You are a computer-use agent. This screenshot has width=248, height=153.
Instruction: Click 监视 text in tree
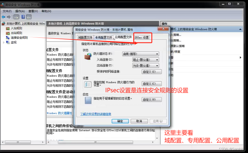click(x=14, y=42)
